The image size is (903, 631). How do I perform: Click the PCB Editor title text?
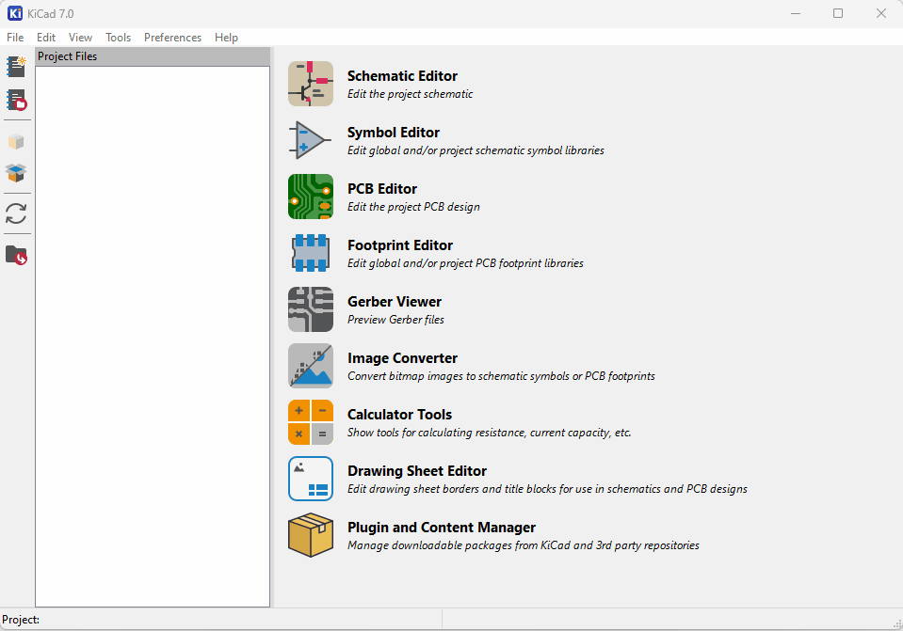382,189
